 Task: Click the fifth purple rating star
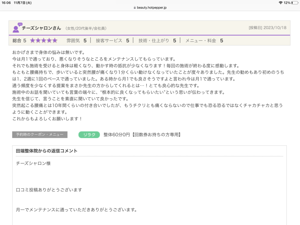[55, 40]
